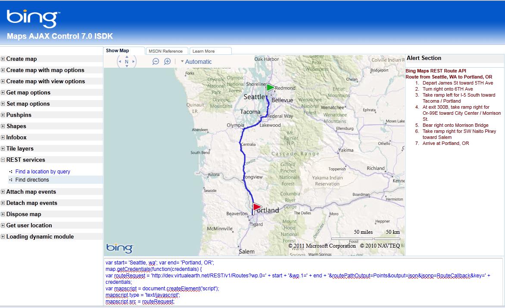Select the green start pushpin near Seattle
Screen dimensions: 505x308
pyautogui.click(x=270, y=88)
